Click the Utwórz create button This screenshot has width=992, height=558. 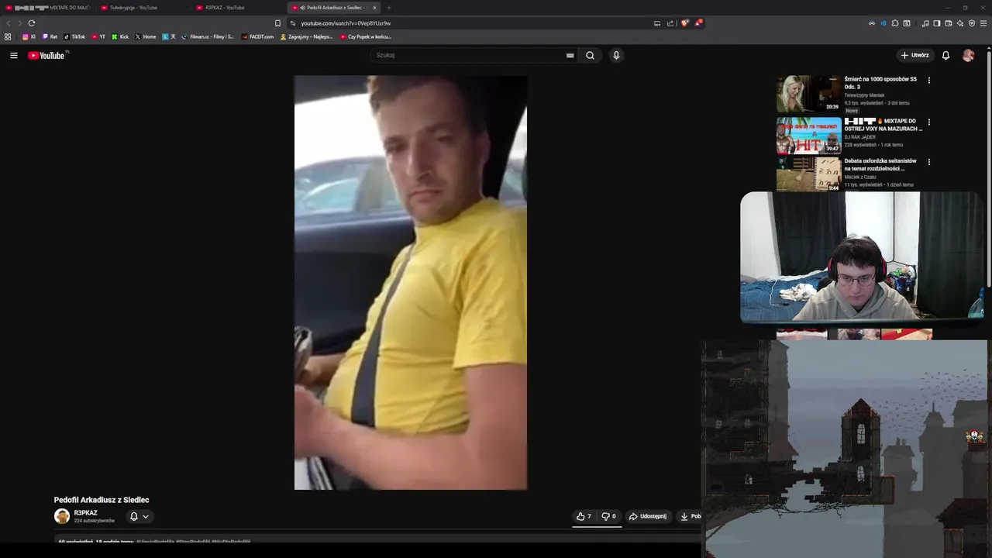(x=914, y=55)
